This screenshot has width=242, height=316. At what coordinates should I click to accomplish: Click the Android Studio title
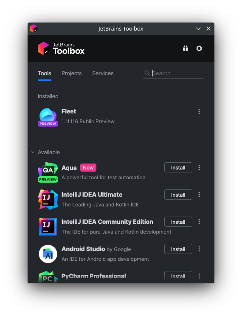83,249
